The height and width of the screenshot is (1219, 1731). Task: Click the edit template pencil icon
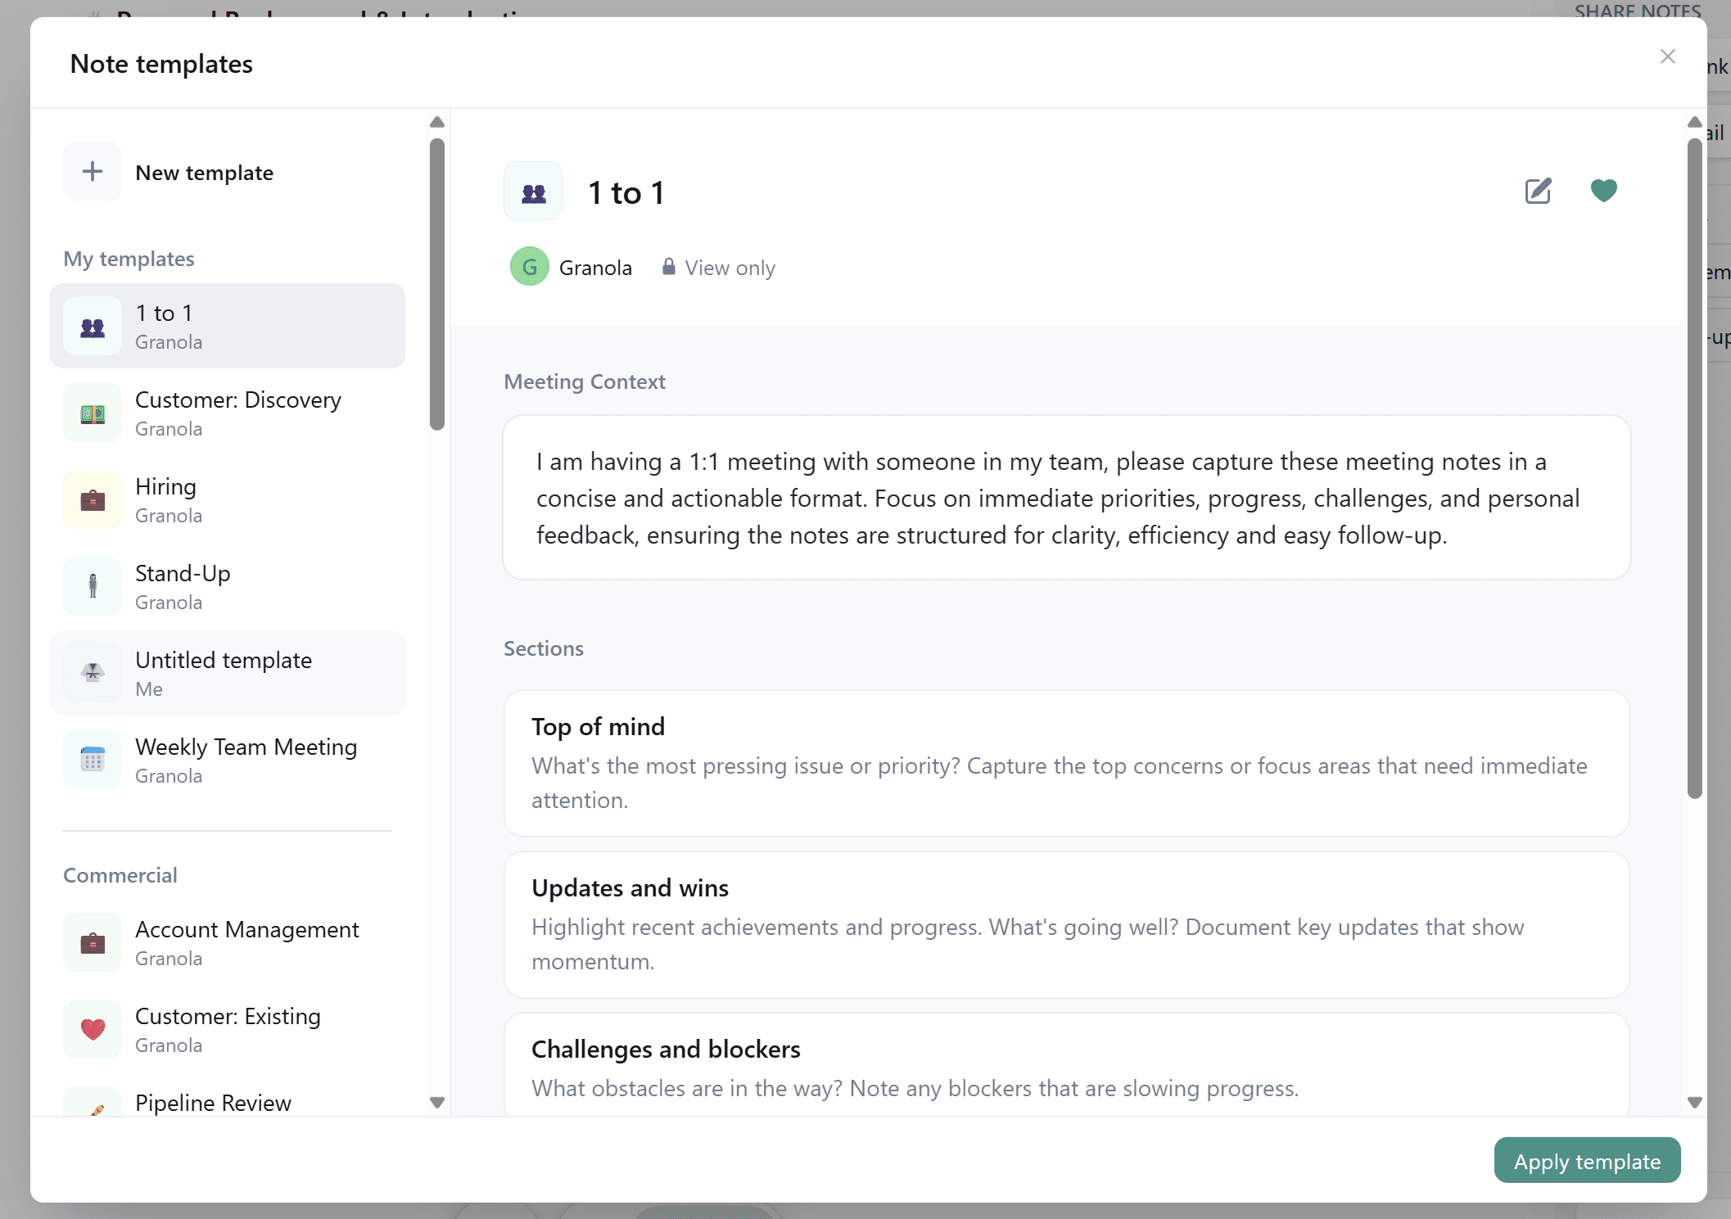pyautogui.click(x=1538, y=191)
